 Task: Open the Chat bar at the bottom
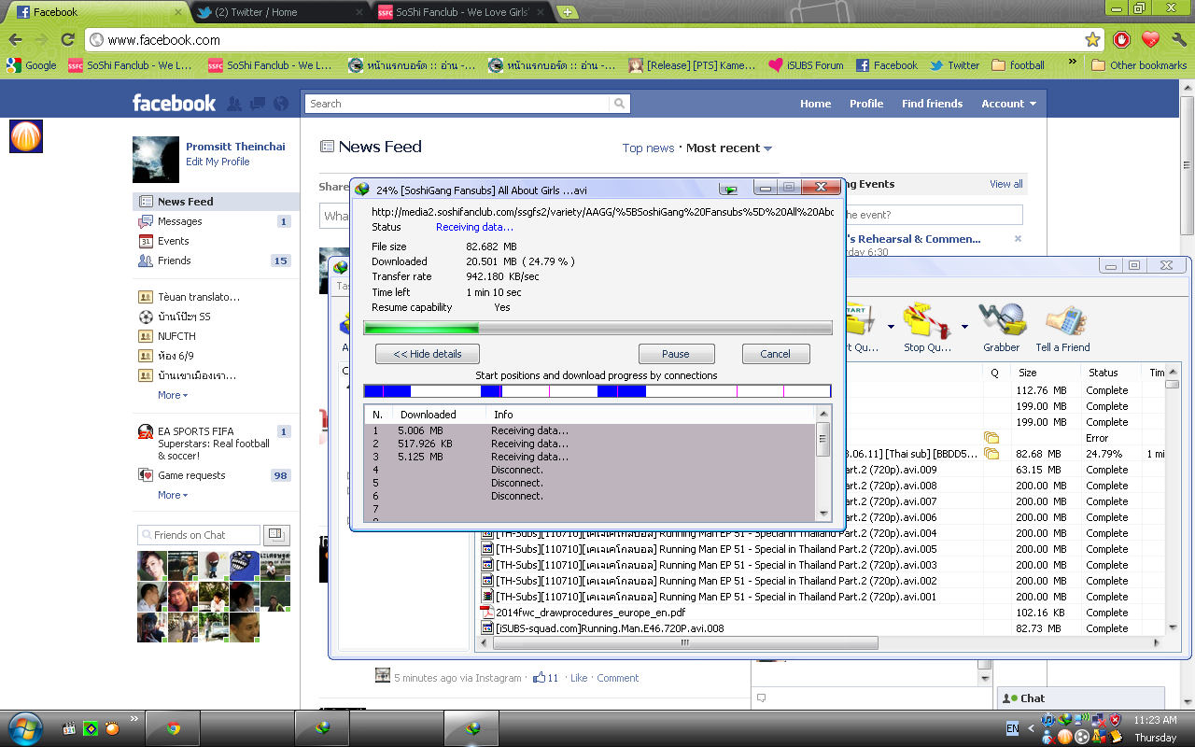click(1081, 698)
